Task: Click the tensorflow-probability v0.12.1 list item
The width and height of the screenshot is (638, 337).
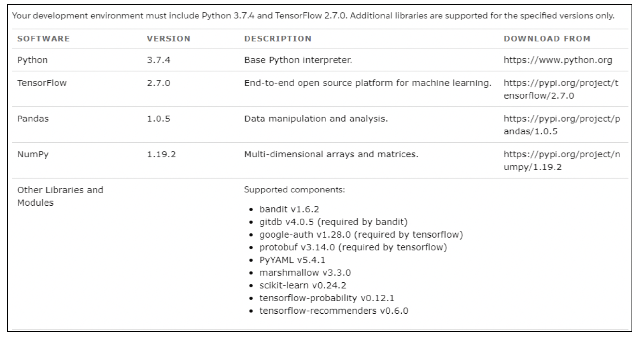Action: pyautogui.click(x=326, y=298)
